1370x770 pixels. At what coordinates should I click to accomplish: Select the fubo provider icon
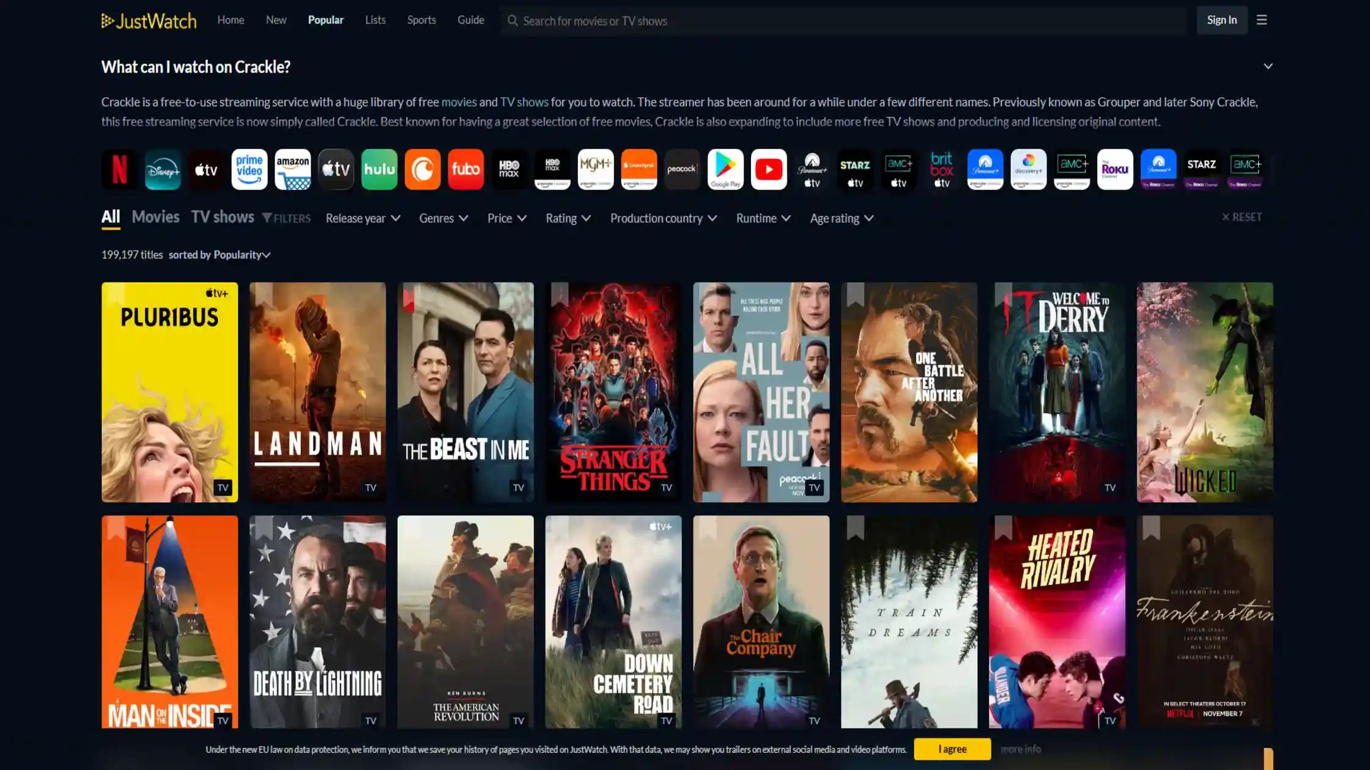click(465, 169)
